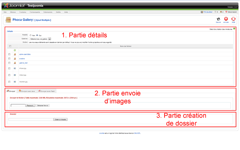Click the Sauver (save) floppy icon
Viewport: 240px width, 150px height.
coord(218,19)
